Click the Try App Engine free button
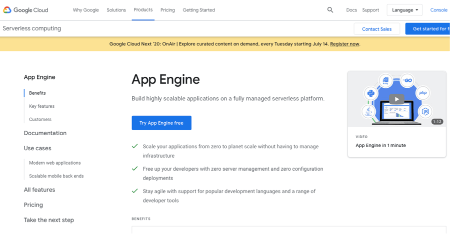Screen dimensions: 450x234 161,123
